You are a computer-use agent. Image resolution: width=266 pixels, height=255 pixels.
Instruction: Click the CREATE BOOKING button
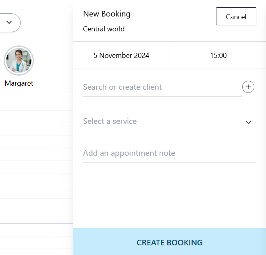pyautogui.click(x=169, y=243)
